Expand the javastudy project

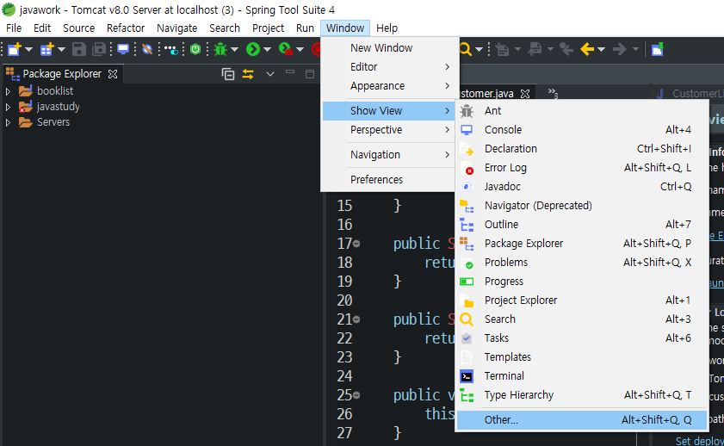(x=8, y=107)
